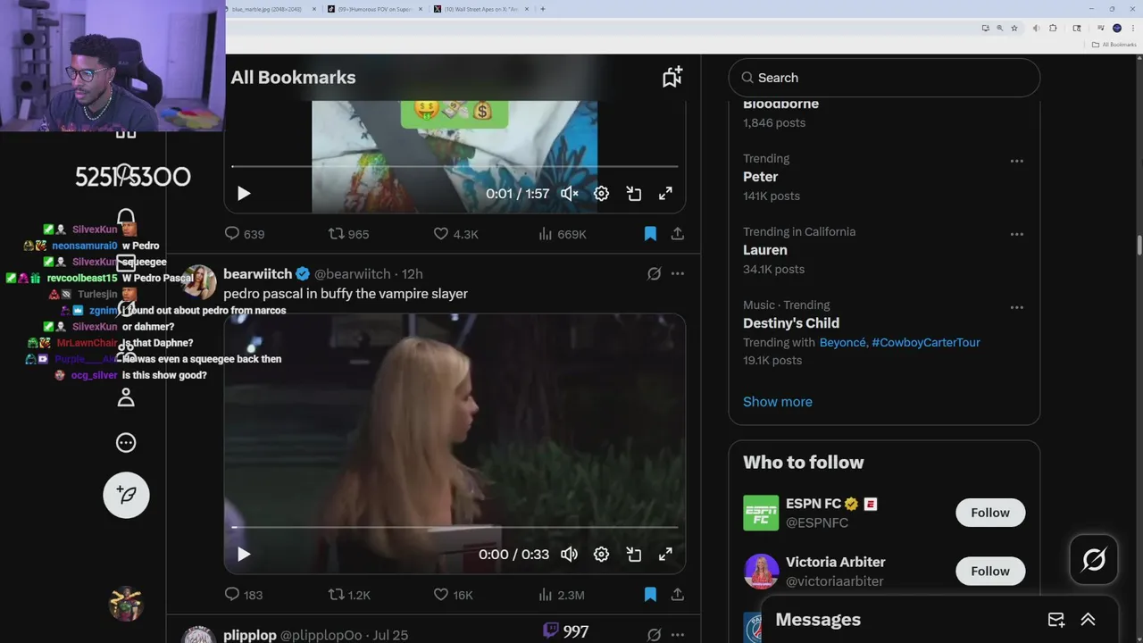This screenshot has height=643, width=1143.
Task: Open more options for Lauren trend
Action: (1016, 234)
